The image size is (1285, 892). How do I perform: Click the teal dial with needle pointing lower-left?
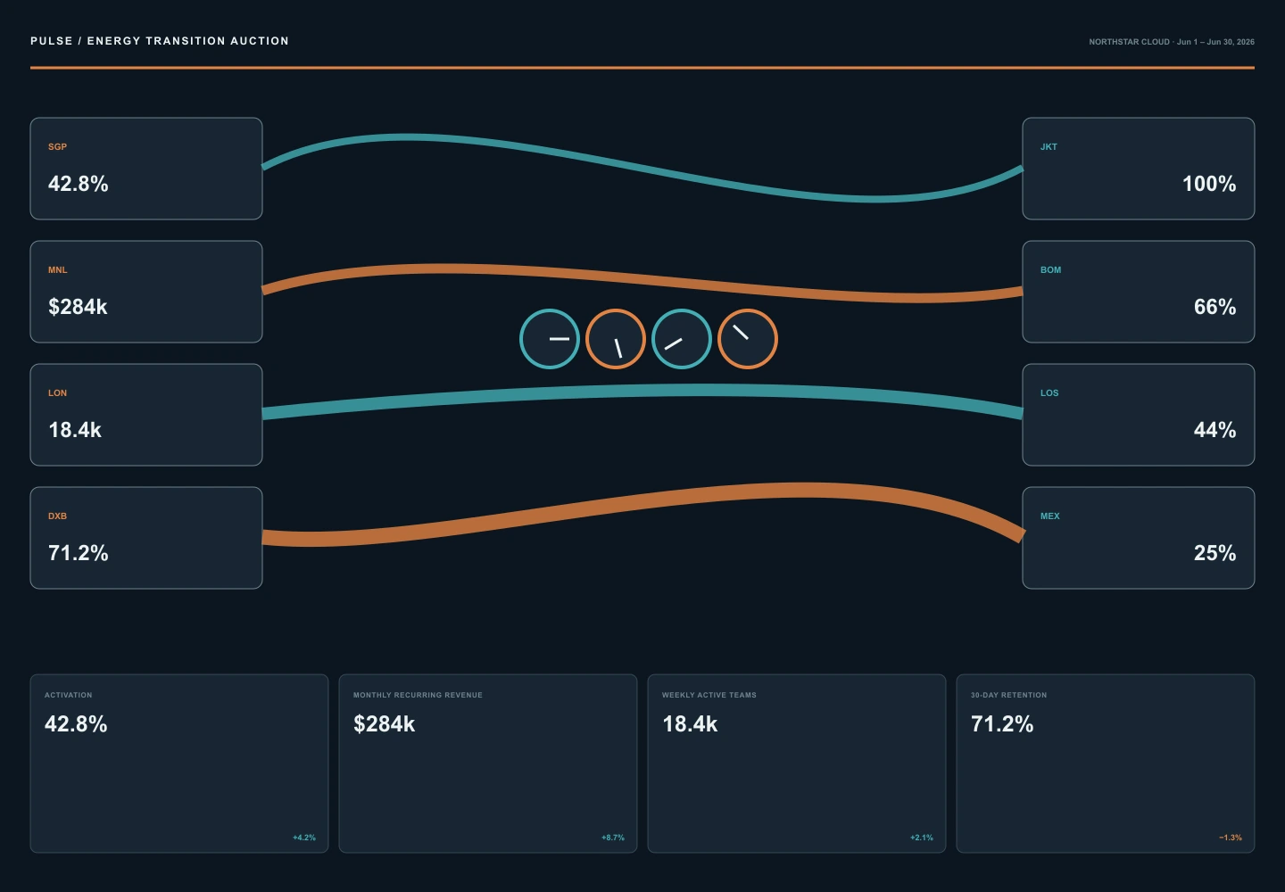pyautogui.click(x=682, y=339)
